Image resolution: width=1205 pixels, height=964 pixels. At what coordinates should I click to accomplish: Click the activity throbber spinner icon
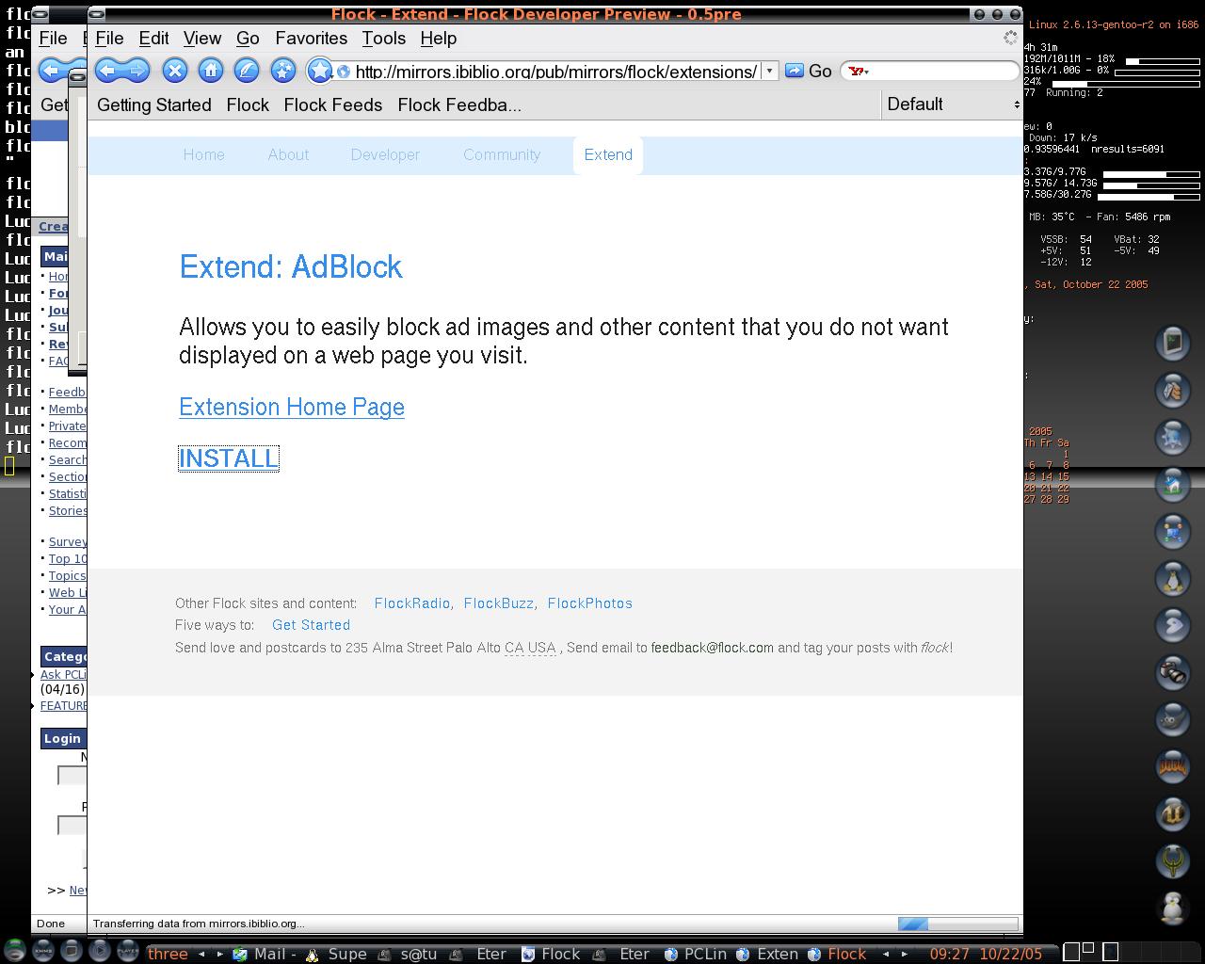(x=1010, y=38)
